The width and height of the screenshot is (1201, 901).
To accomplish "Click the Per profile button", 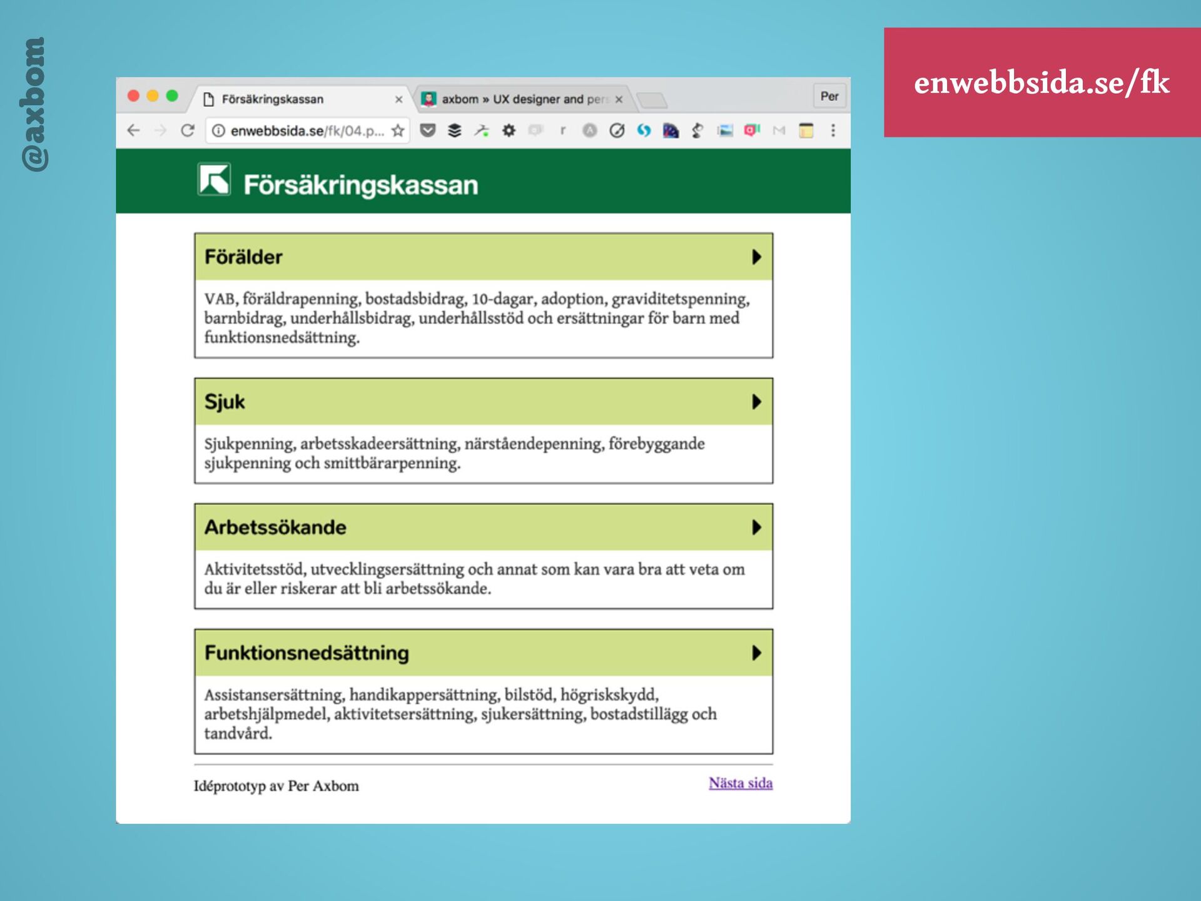I will pyautogui.click(x=829, y=96).
